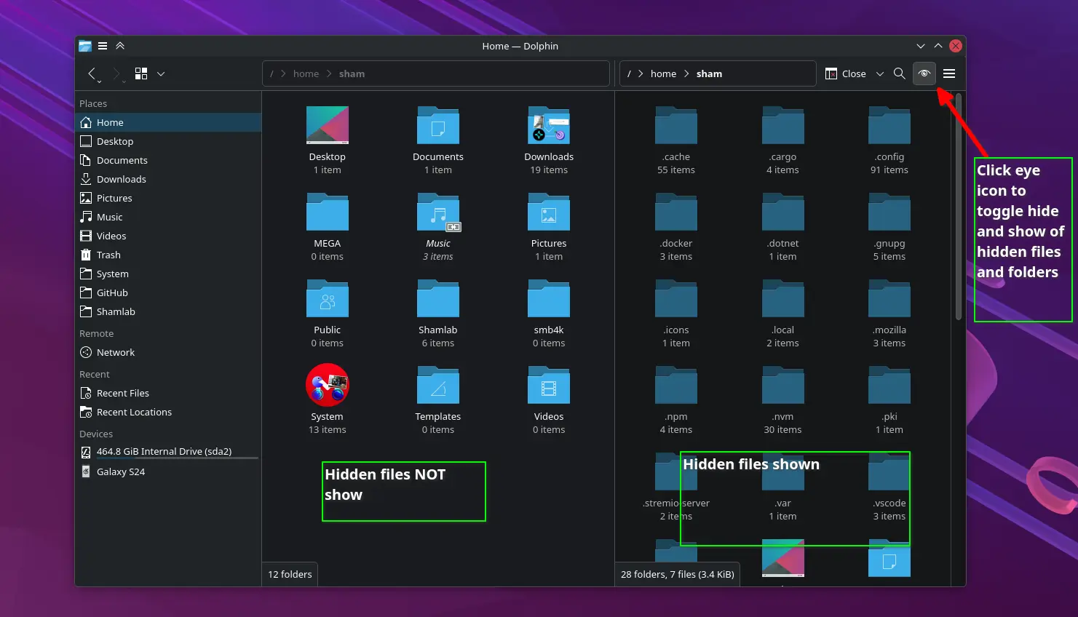Image resolution: width=1078 pixels, height=617 pixels.
Task: Open the hamburger menu
Action: (948, 73)
